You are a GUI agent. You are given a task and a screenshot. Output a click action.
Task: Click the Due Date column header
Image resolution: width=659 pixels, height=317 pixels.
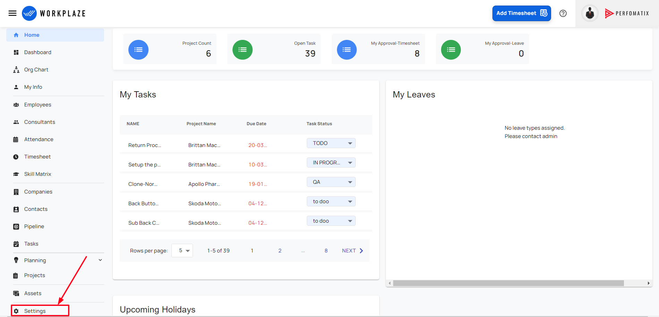pos(256,124)
